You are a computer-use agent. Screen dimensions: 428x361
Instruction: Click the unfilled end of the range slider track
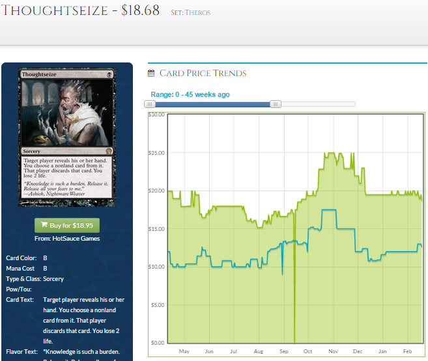[x=318, y=104]
